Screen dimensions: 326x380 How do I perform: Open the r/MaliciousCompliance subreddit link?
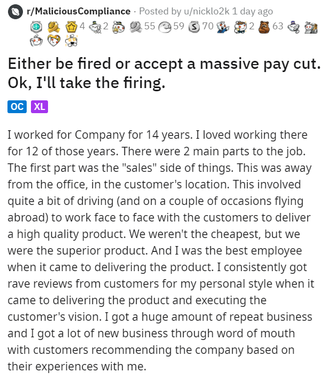78,11
